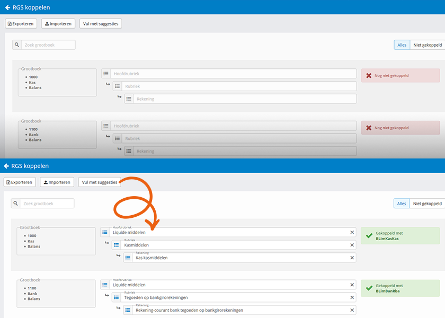Viewport: 445px width, 318px height.
Task: Clear Rekening-courant bank tegoeden with its X
Action: click(x=352, y=310)
